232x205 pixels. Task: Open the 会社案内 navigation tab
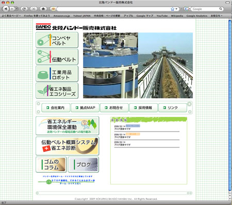pyautogui.click(x=56, y=108)
